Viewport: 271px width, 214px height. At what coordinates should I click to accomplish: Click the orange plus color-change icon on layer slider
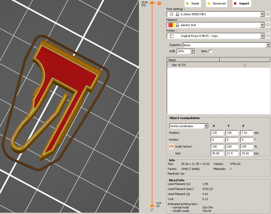coord(159,3)
